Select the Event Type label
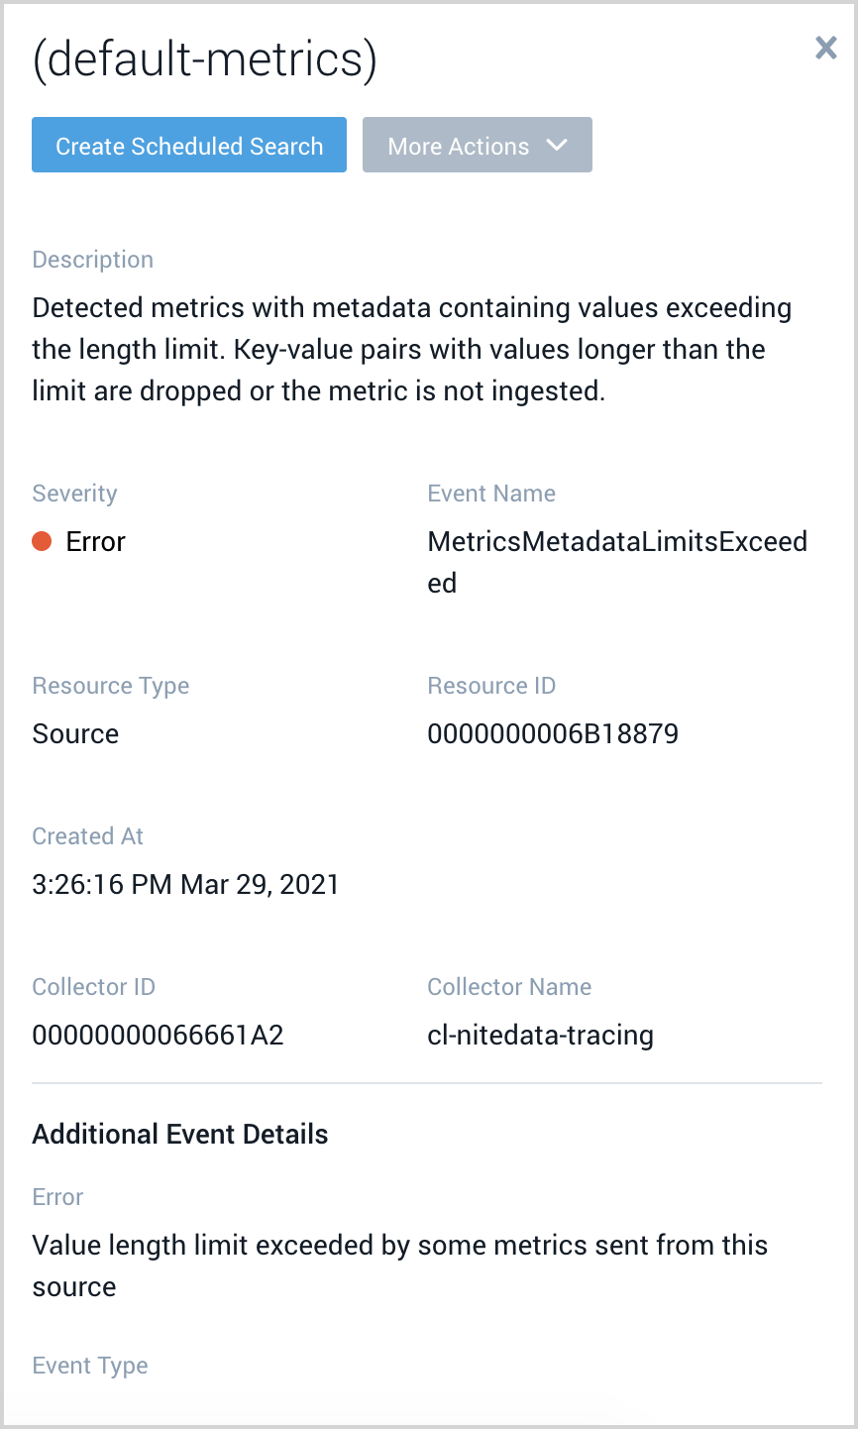The height and width of the screenshot is (1429, 858). point(89,1365)
